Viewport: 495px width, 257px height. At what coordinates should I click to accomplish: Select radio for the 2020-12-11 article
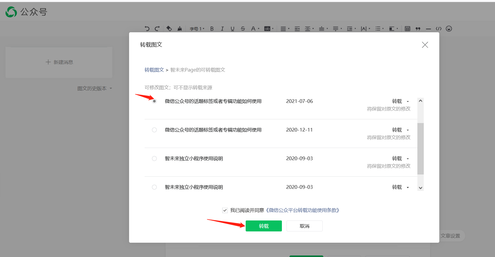(x=154, y=130)
